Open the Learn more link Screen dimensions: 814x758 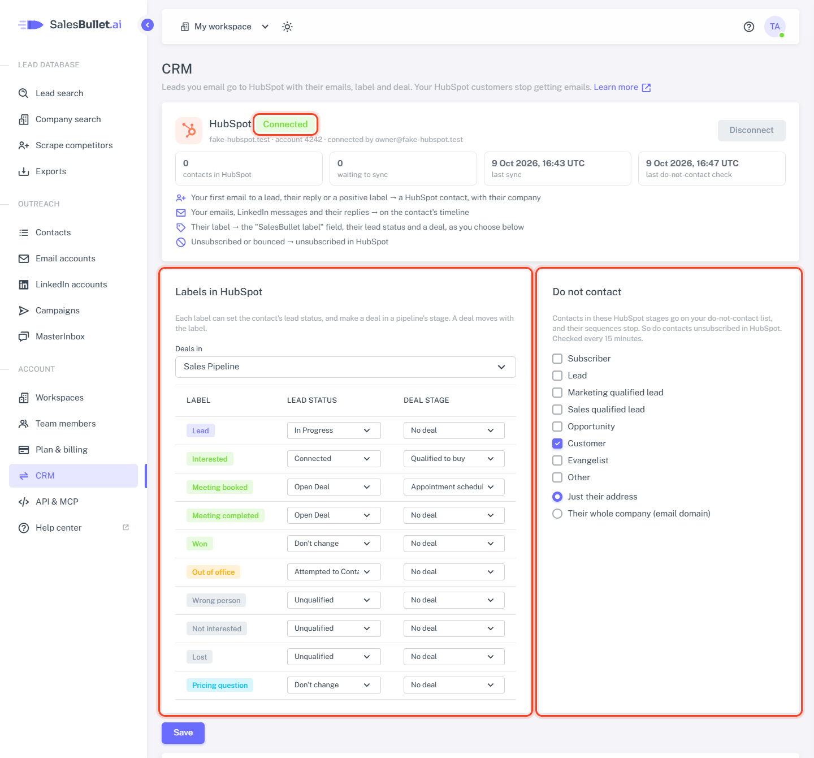click(622, 87)
